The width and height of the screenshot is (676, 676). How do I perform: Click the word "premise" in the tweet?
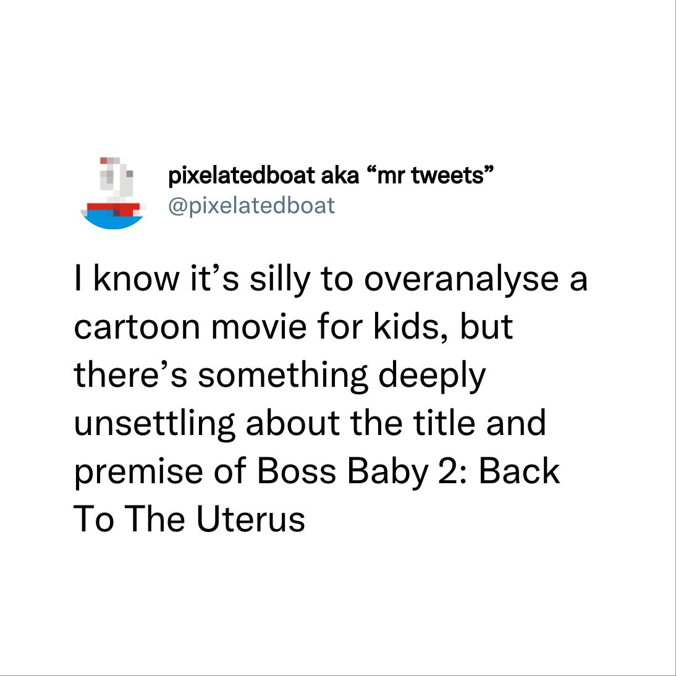tap(138, 473)
